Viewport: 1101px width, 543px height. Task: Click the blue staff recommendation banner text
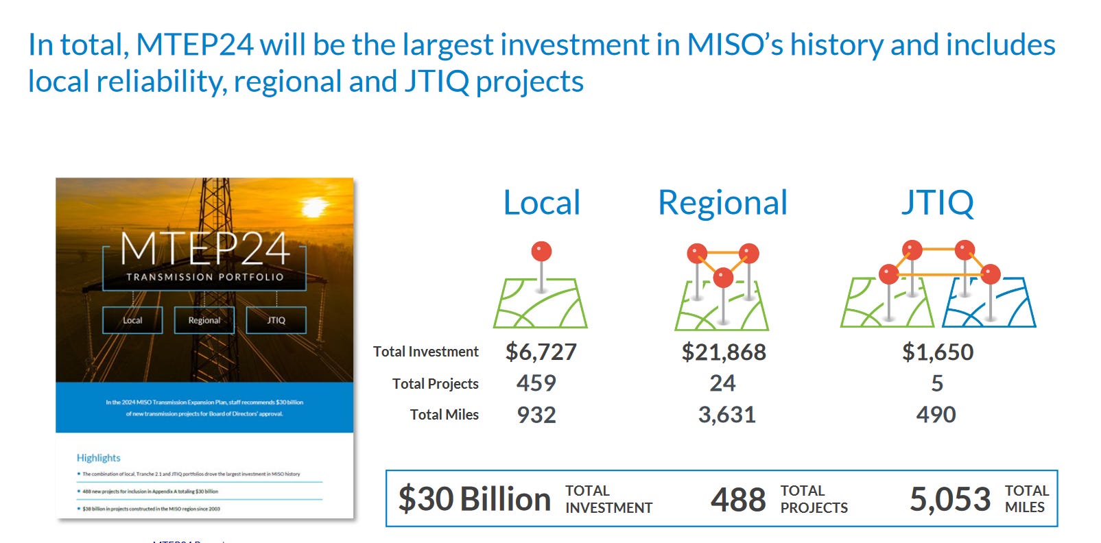click(204, 408)
